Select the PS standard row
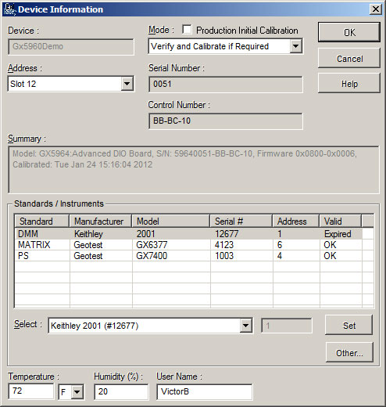386x407 pixels. point(188,256)
